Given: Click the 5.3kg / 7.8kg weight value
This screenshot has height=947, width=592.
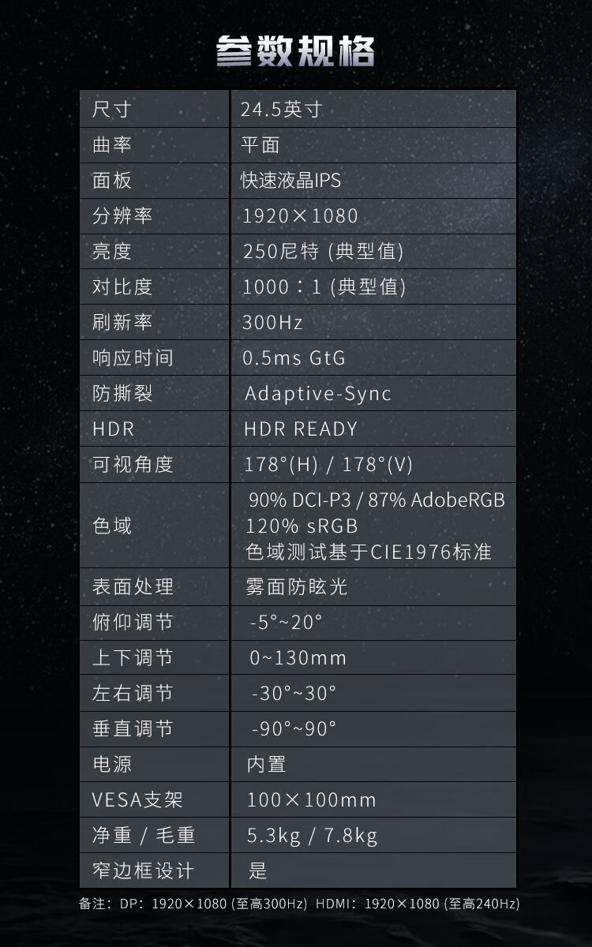Looking at the screenshot, I should 312,835.
